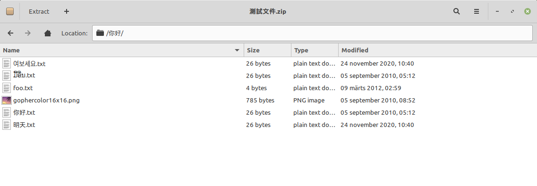This screenshot has height=186, width=537.
Task: Click the PNG image type cell
Action: [308, 101]
